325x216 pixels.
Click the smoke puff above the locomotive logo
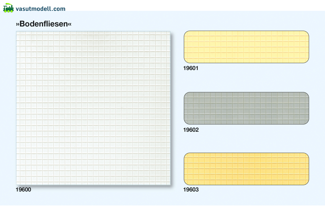(x=8, y=4)
